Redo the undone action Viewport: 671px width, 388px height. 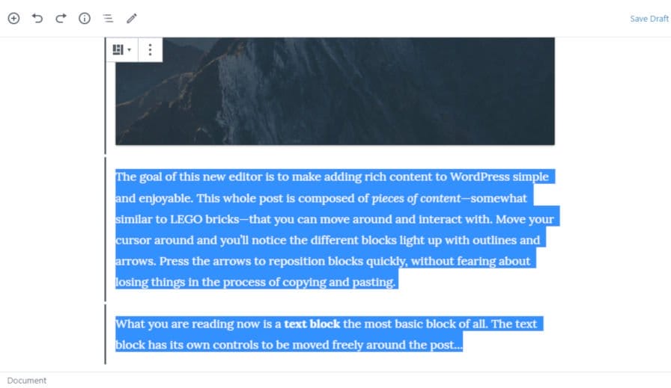(x=61, y=18)
